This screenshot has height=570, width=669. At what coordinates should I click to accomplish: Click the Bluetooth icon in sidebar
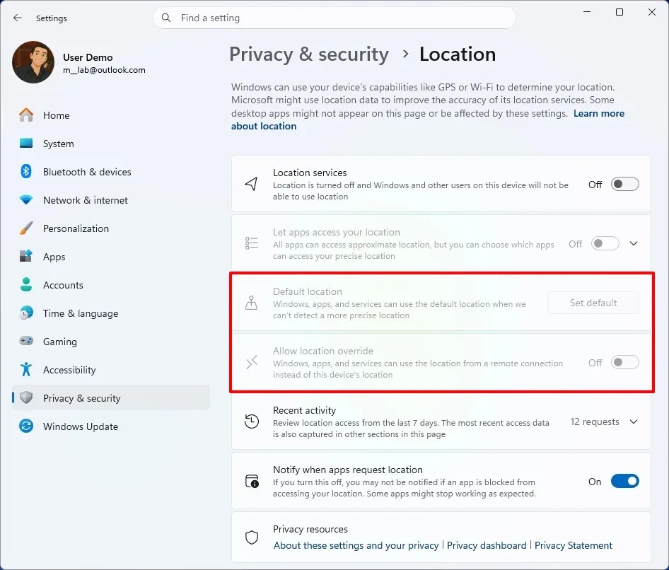tap(26, 172)
